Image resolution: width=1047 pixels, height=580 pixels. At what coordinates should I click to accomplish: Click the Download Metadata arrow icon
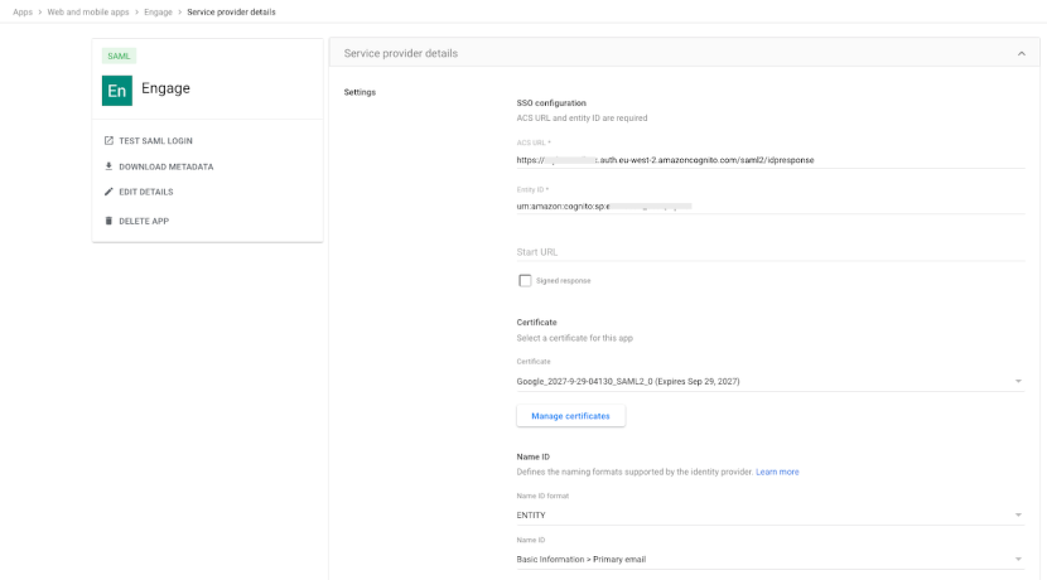108,166
